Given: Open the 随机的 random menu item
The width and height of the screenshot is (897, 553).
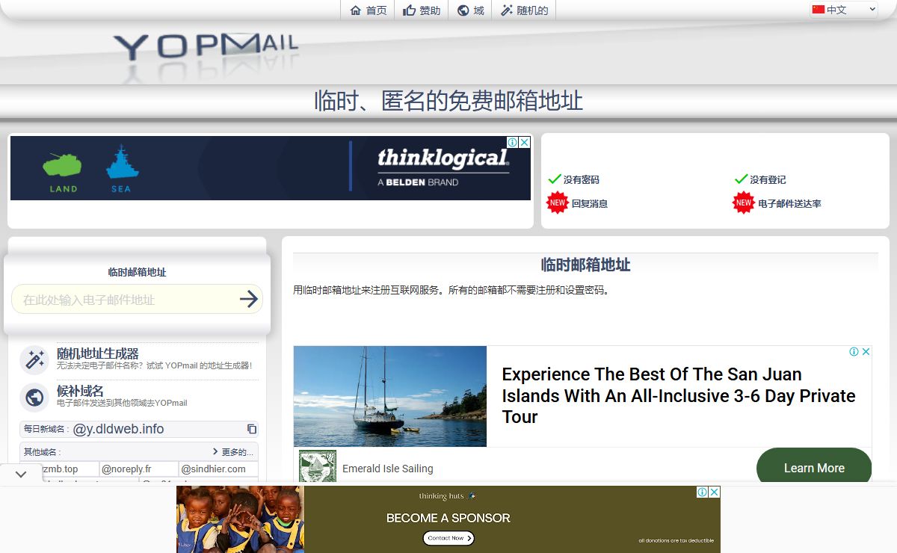Looking at the screenshot, I should click(x=524, y=10).
